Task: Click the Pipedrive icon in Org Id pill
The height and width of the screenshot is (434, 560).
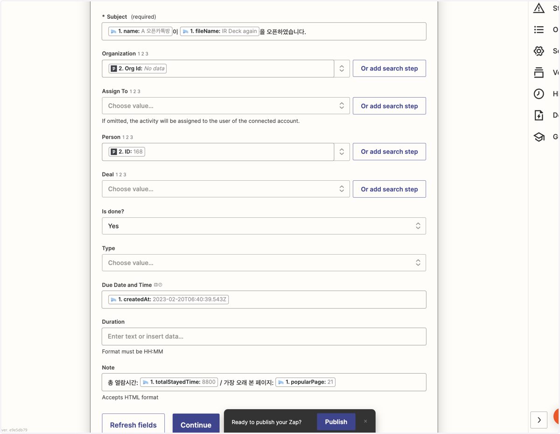Action: tap(113, 69)
